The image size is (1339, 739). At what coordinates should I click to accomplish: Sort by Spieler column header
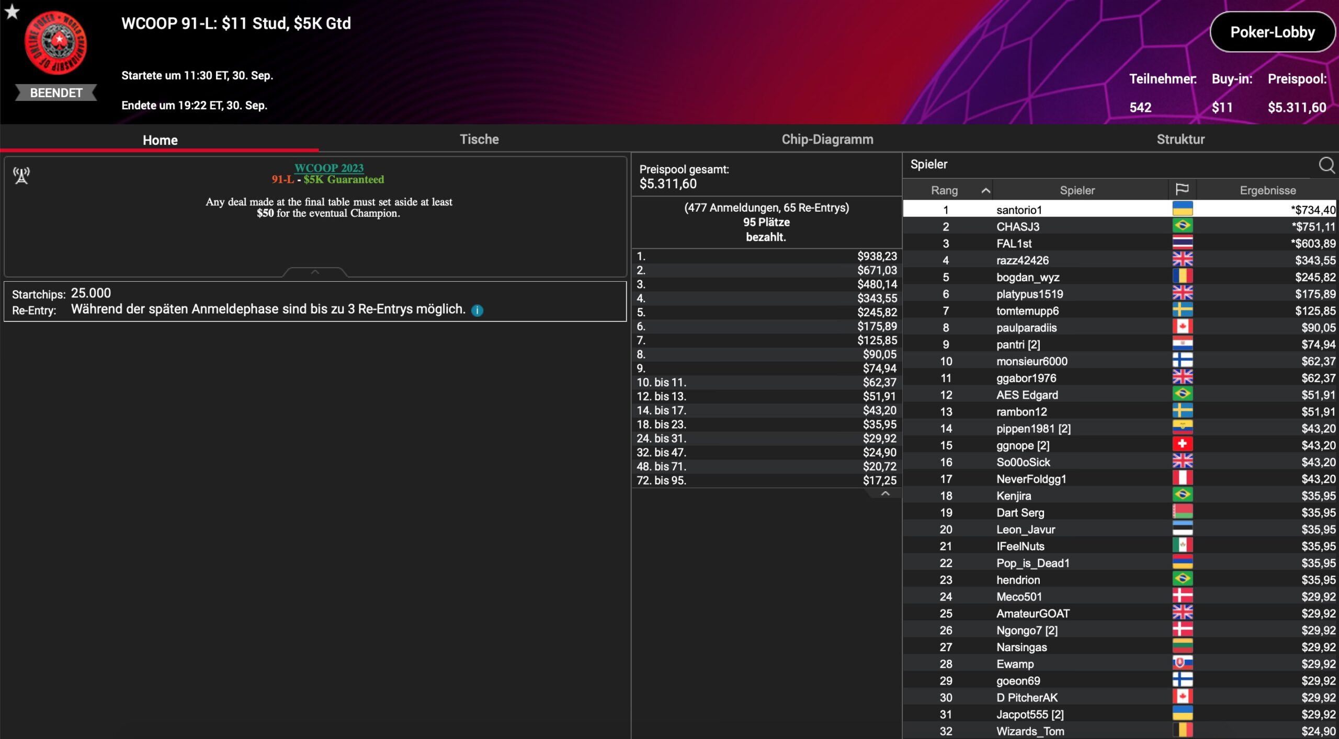(1077, 190)
